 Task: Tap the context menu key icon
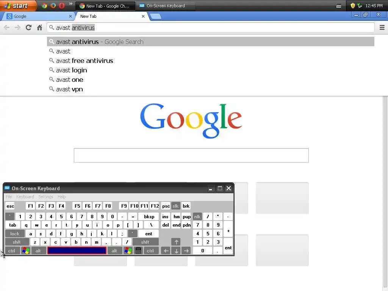pos(138,251)
